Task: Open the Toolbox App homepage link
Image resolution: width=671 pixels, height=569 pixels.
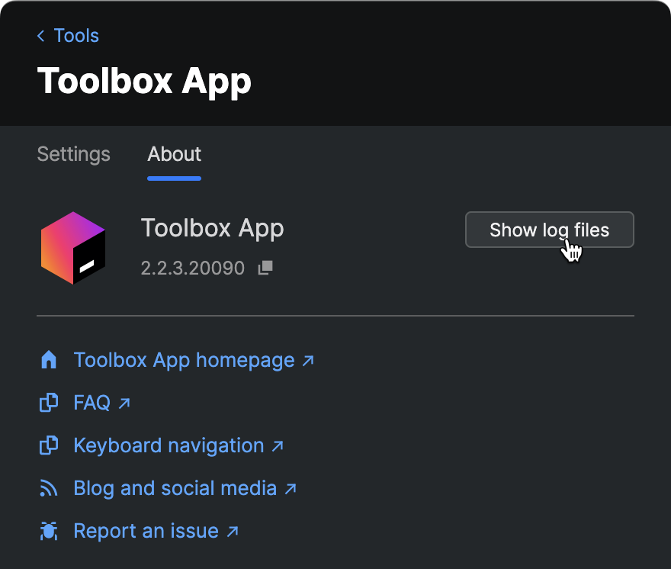Action: [183, 359]
